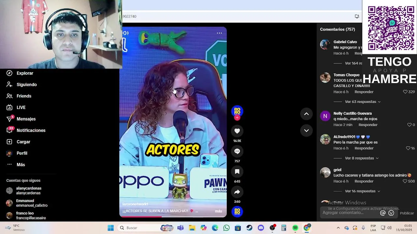Go to previous video with up arrow
Viewport: 417px width, 234px height.
(306, 114)
